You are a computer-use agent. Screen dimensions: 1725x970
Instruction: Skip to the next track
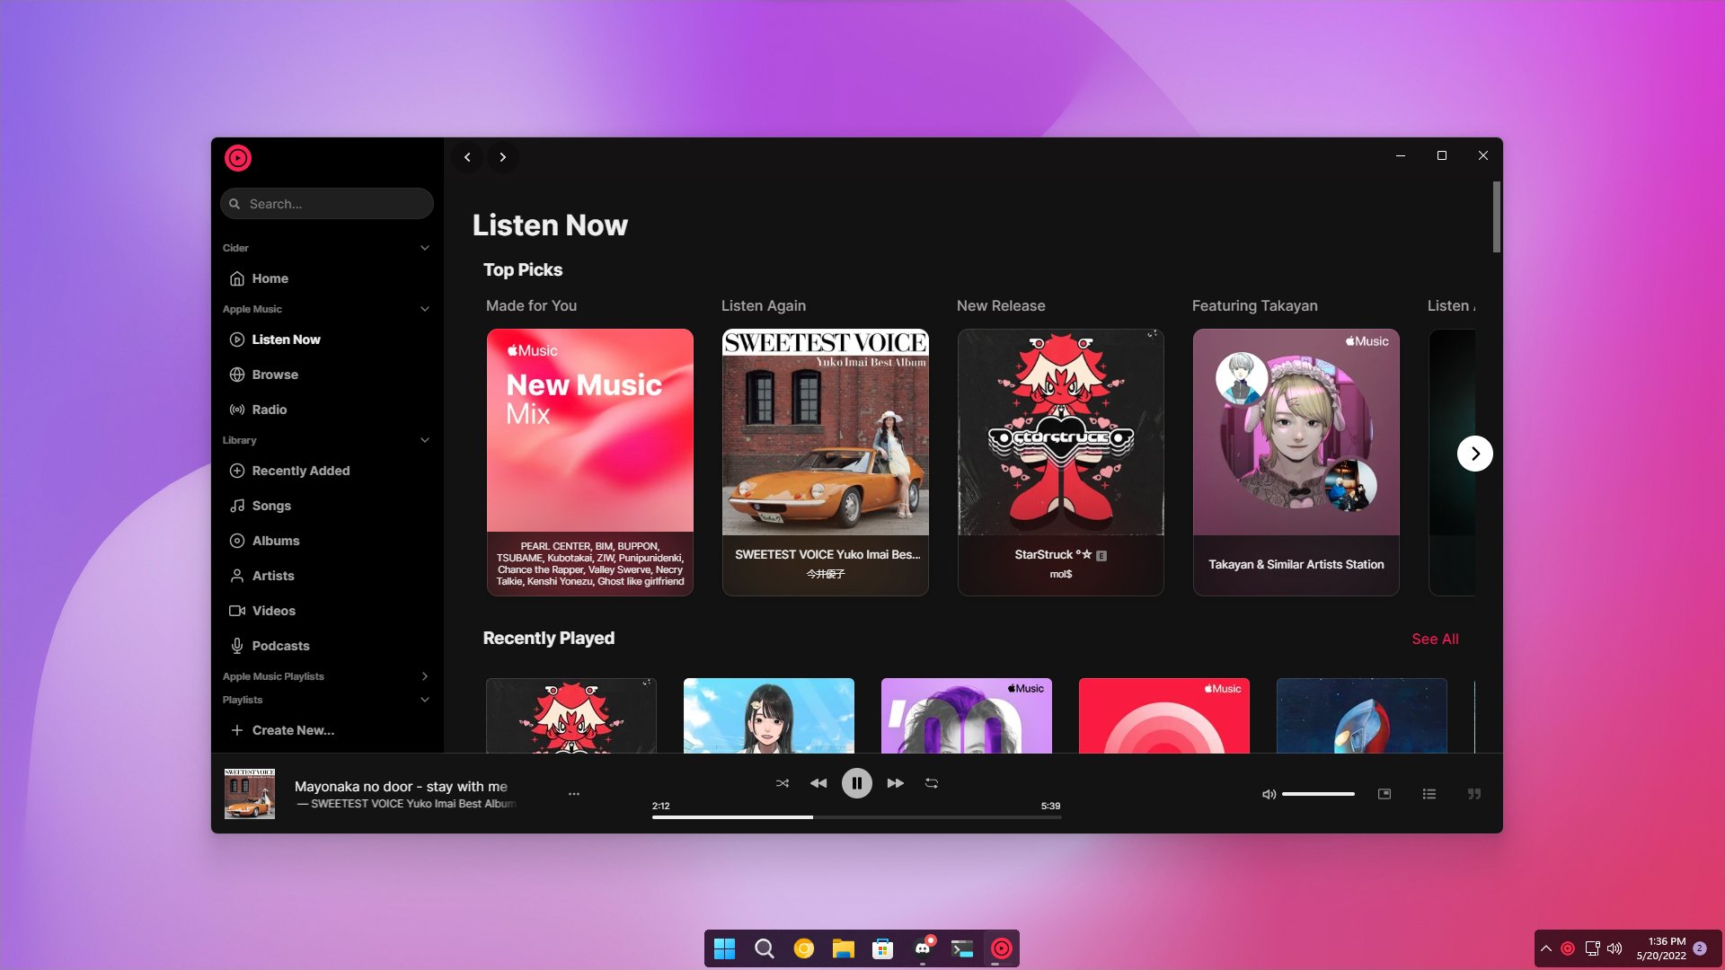[x=896, y=783]
